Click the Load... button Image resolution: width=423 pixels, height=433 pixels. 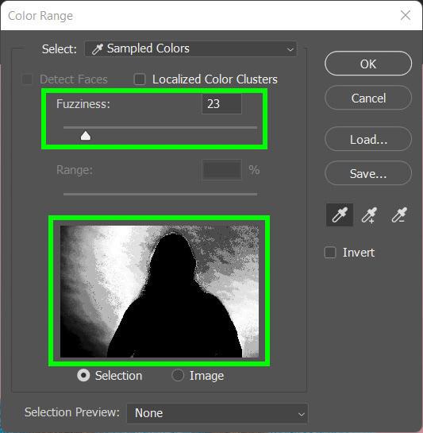(x=368, y=139)
